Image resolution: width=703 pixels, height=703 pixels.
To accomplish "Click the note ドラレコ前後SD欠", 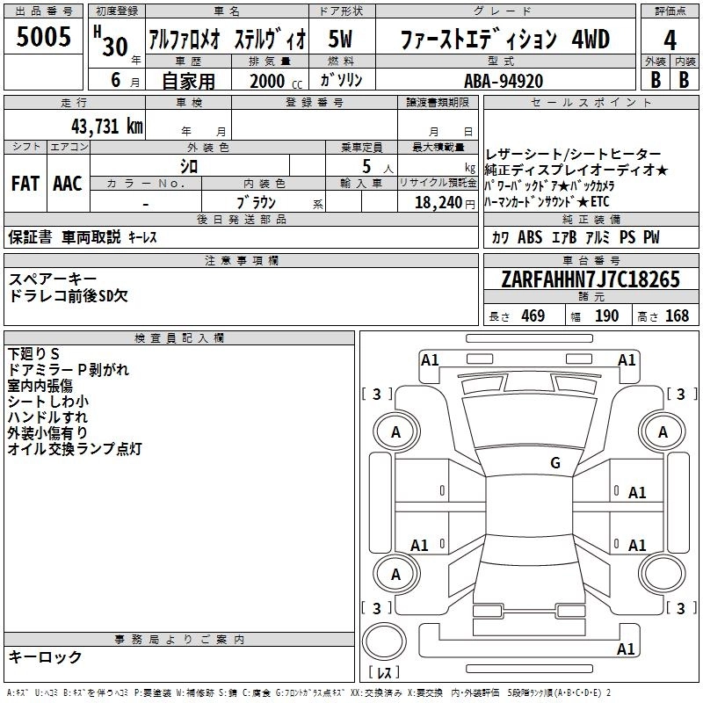I will click(69, 295).
